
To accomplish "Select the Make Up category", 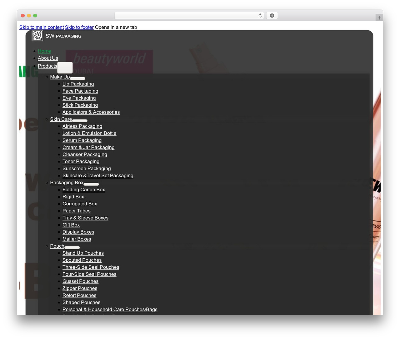I will [60, 77].
